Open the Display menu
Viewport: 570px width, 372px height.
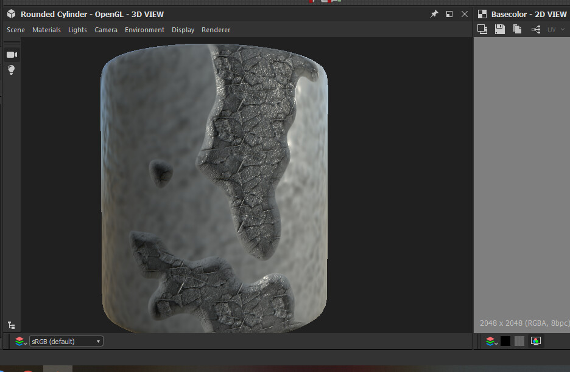tap(183, 30)
